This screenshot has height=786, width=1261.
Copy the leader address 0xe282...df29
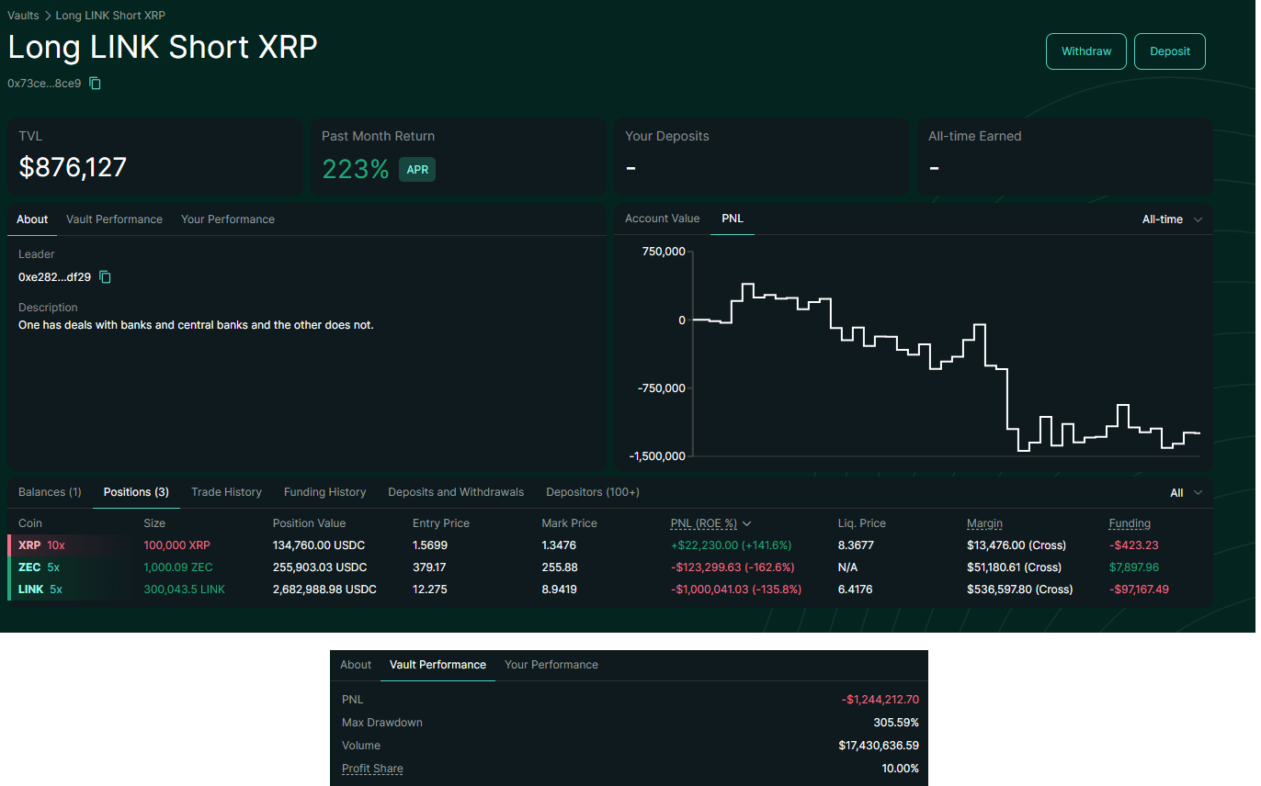coord(105,276)
